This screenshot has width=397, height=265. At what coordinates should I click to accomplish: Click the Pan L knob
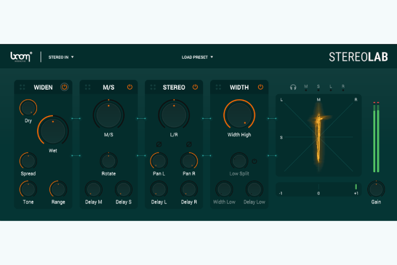click(159, 161)
